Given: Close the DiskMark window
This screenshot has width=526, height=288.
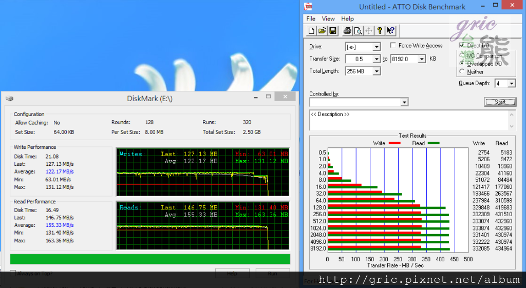Looking at the screenshot, I should coord(285,97).
